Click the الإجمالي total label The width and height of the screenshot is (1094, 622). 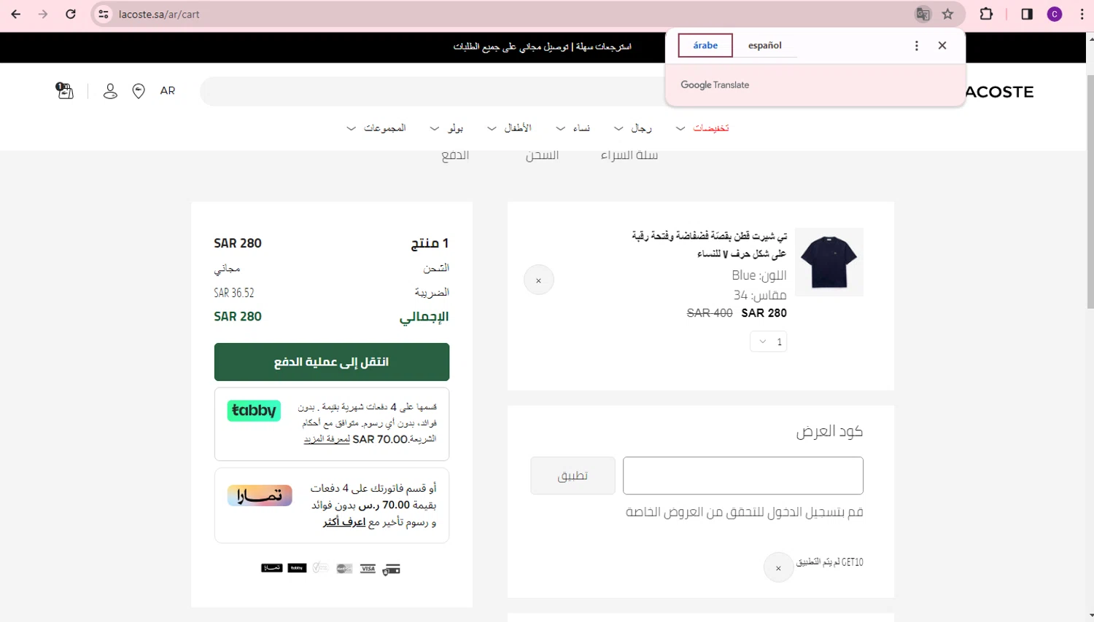coord(424,317)
